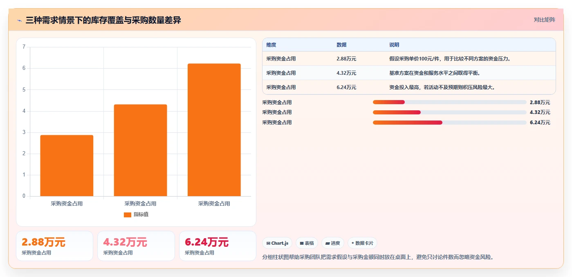572x277 pixels.
Task: Open the pink 4.32万元 stat card
Action: 136,246
